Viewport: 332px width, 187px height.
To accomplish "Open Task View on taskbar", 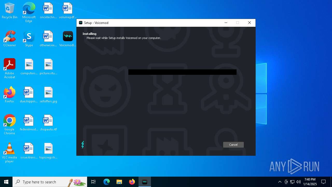I will point(93,182).
